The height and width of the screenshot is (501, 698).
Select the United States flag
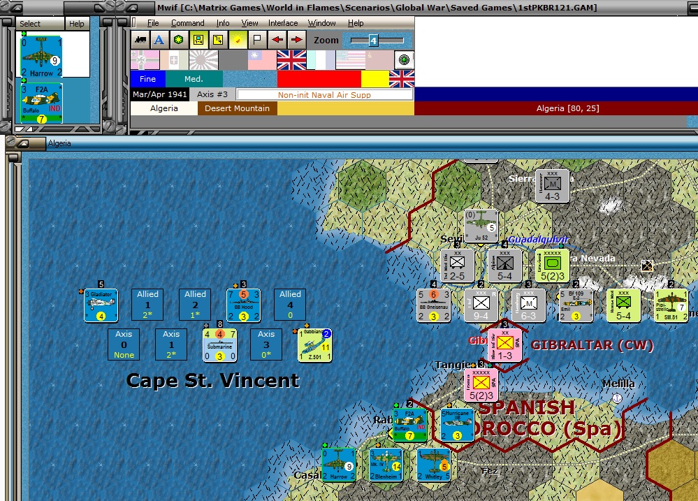coord(350,60)
